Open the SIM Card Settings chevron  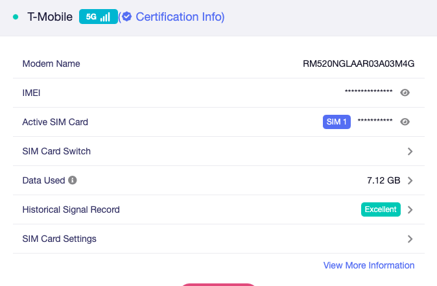pos(410,239)
